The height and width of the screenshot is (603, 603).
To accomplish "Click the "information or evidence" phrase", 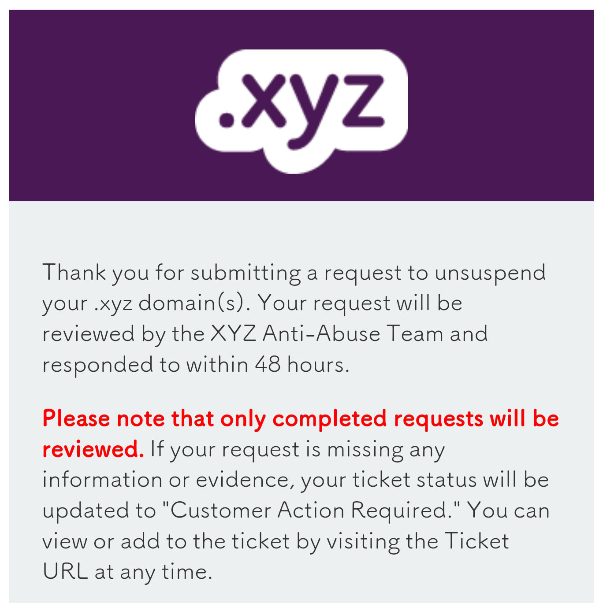I will 167,480.
